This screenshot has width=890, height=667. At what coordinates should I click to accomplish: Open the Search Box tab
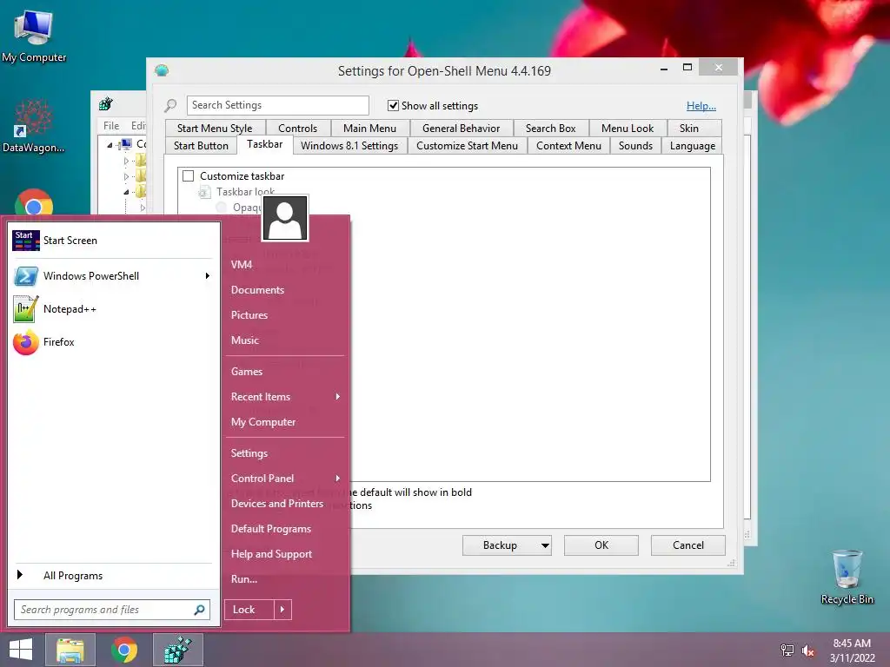pyautogui.click(x=550, y=129)
